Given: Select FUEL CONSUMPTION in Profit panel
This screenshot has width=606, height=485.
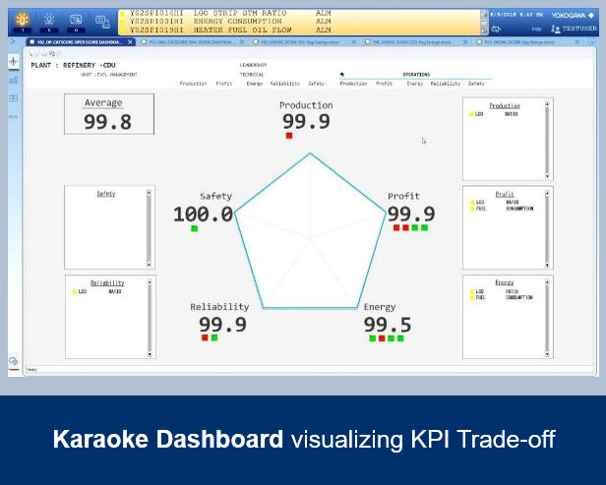Looking at the screenshot, I should (502, 209).
